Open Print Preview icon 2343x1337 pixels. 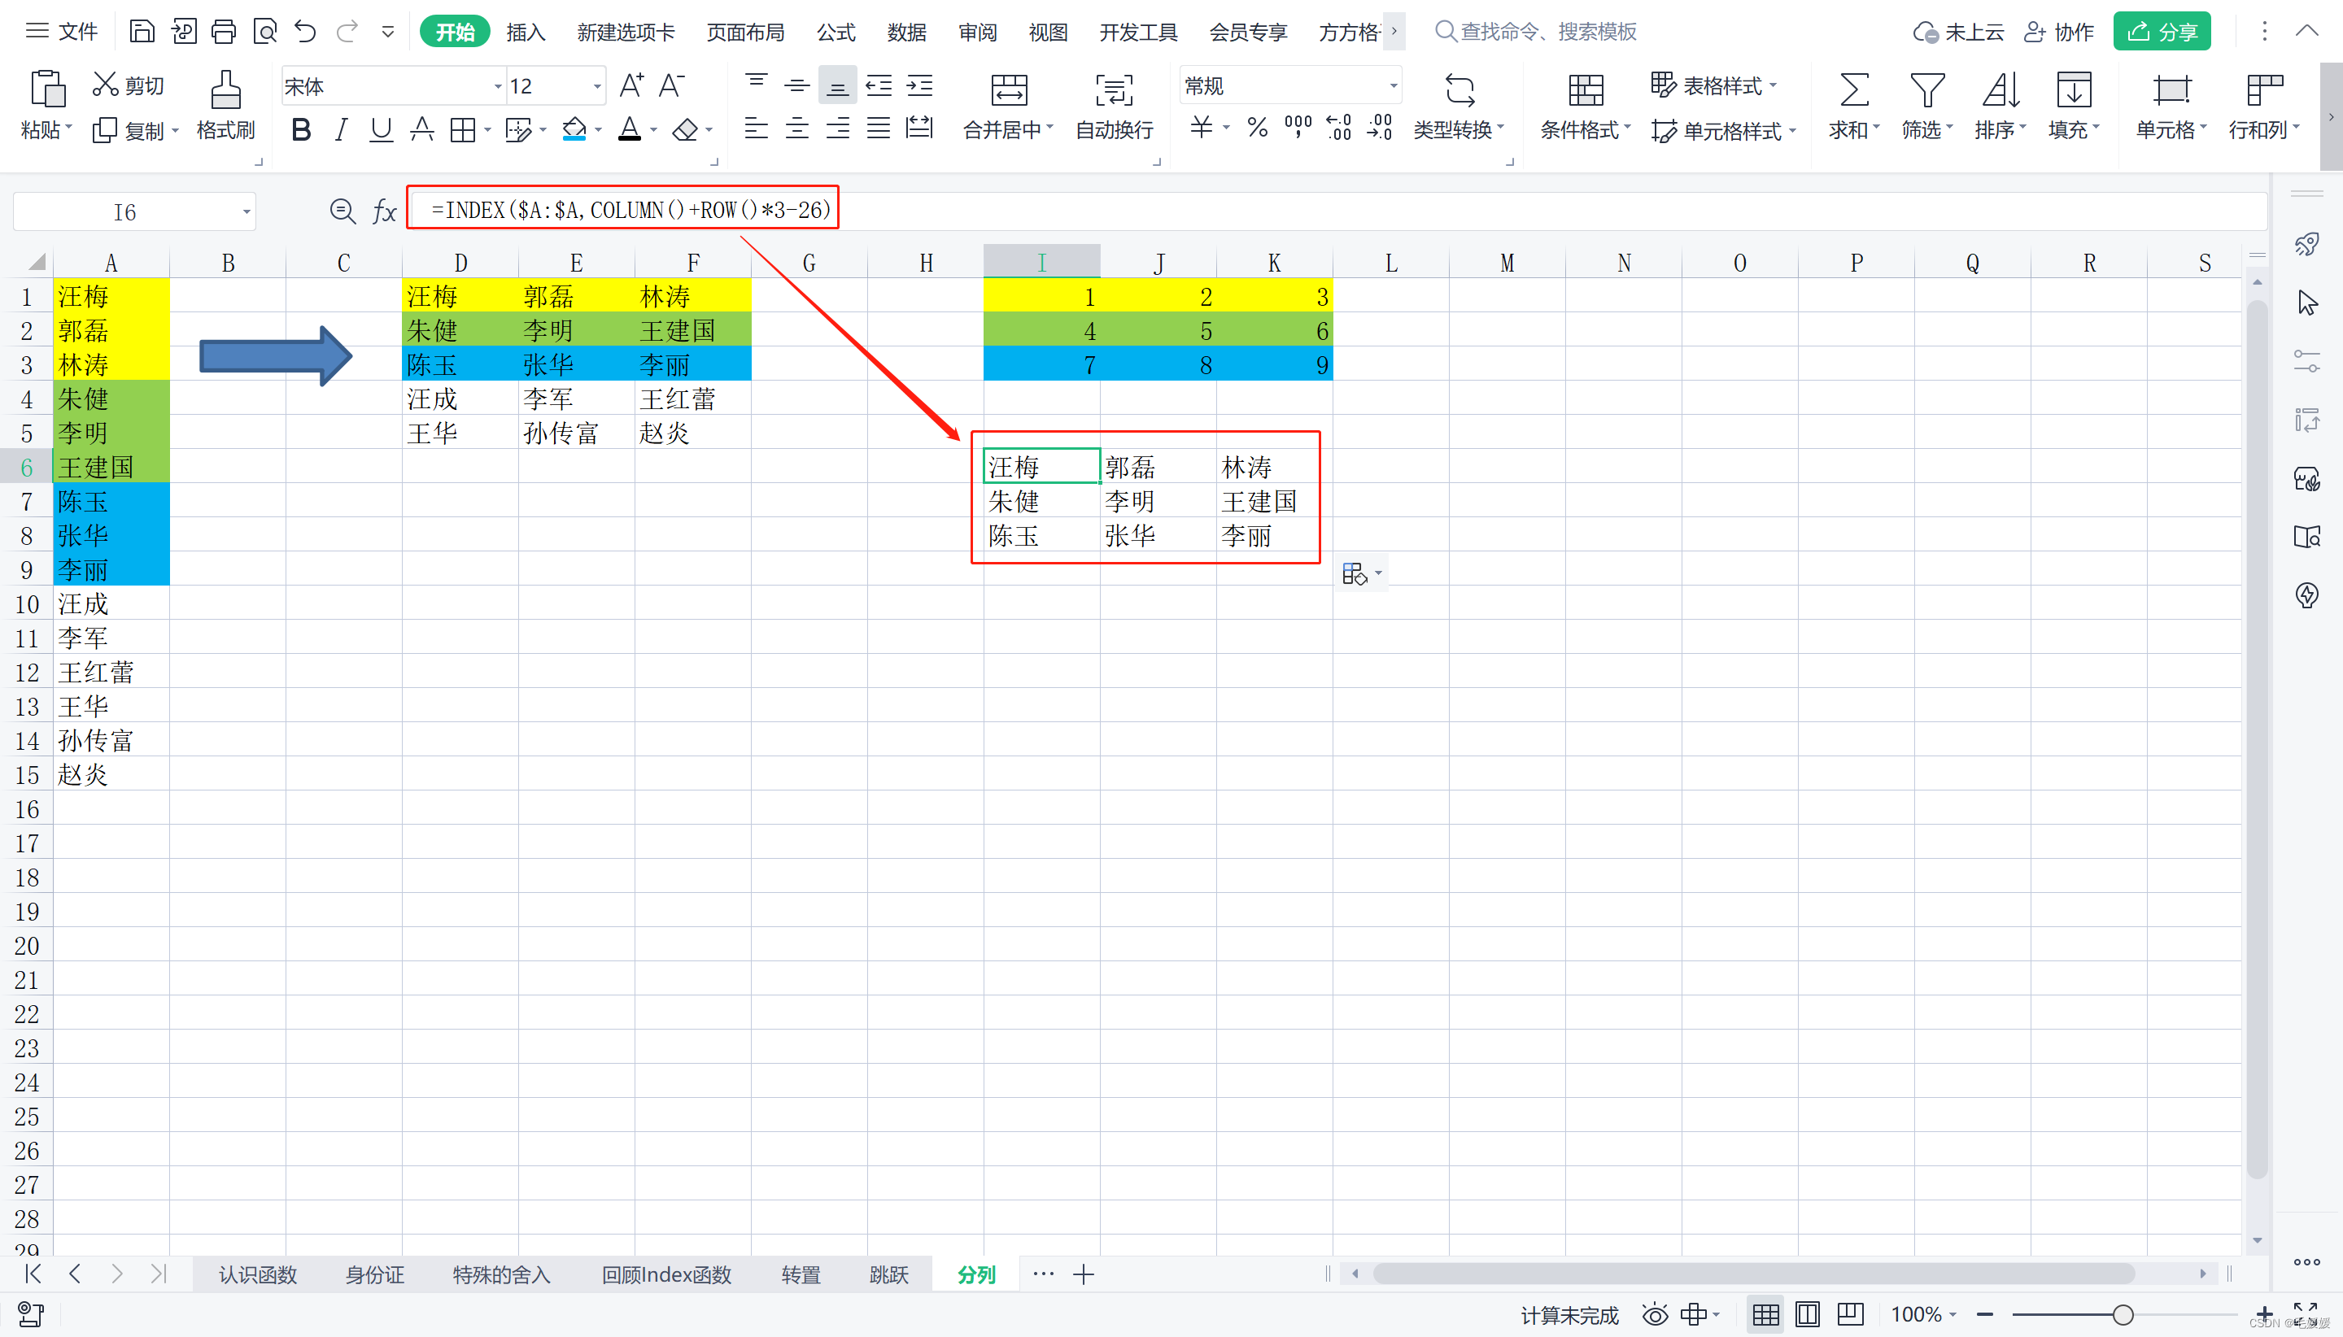[x=265, y=33]
